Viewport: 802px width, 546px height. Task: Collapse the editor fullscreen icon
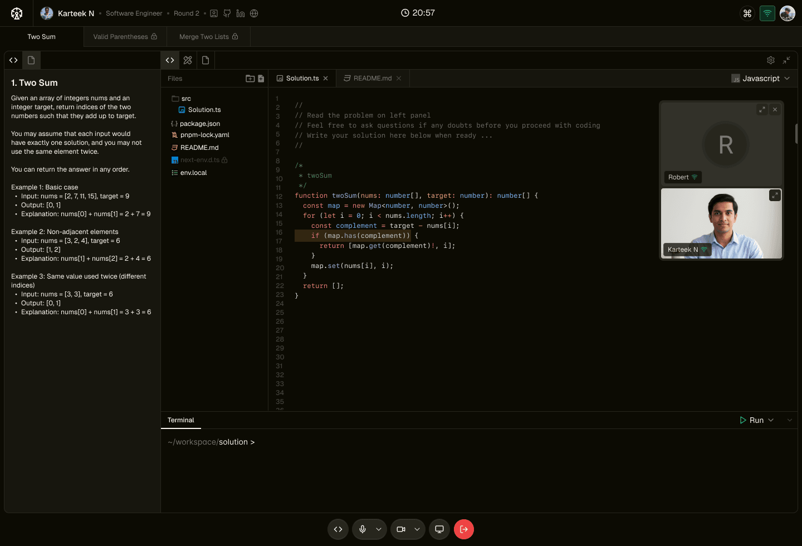[x=786, y=60]
